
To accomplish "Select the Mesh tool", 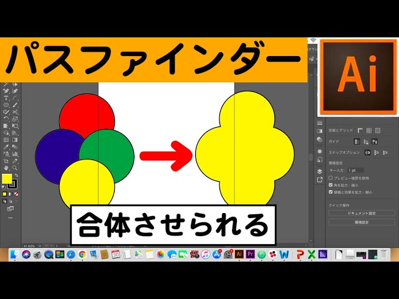I will click(x=6, y=140).
